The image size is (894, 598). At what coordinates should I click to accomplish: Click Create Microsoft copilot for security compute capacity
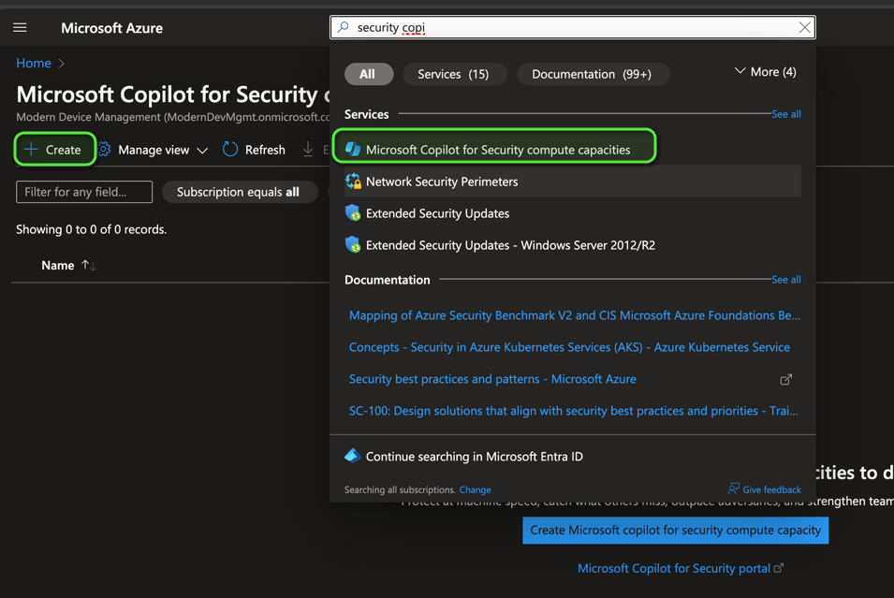[675, 530]
